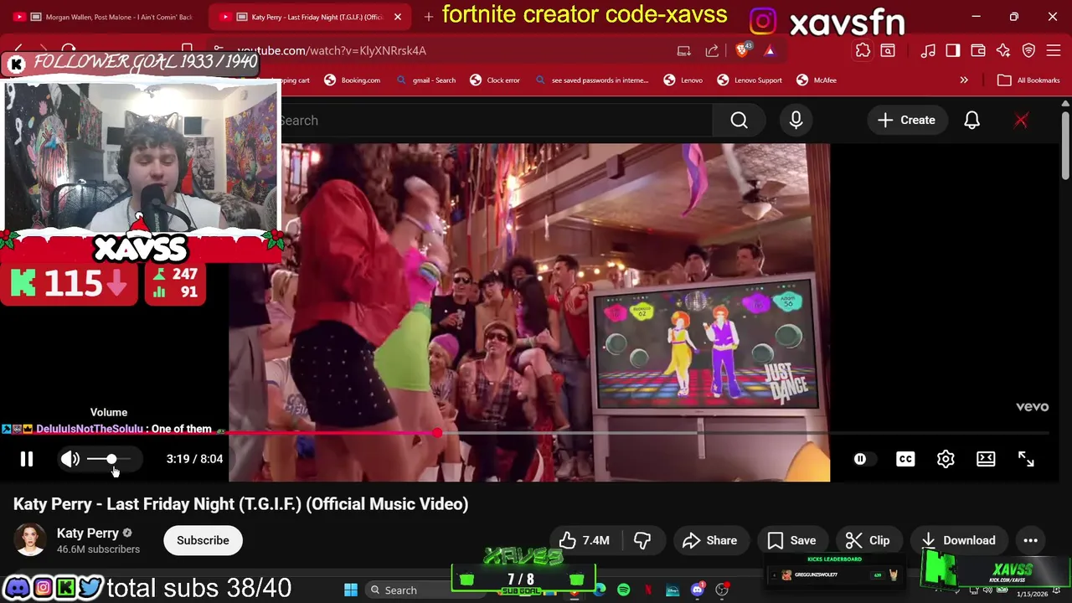Open Microsoft Edge from the taskbar
Viewport: 1072px width, 603px height.
tap(600, 590)
